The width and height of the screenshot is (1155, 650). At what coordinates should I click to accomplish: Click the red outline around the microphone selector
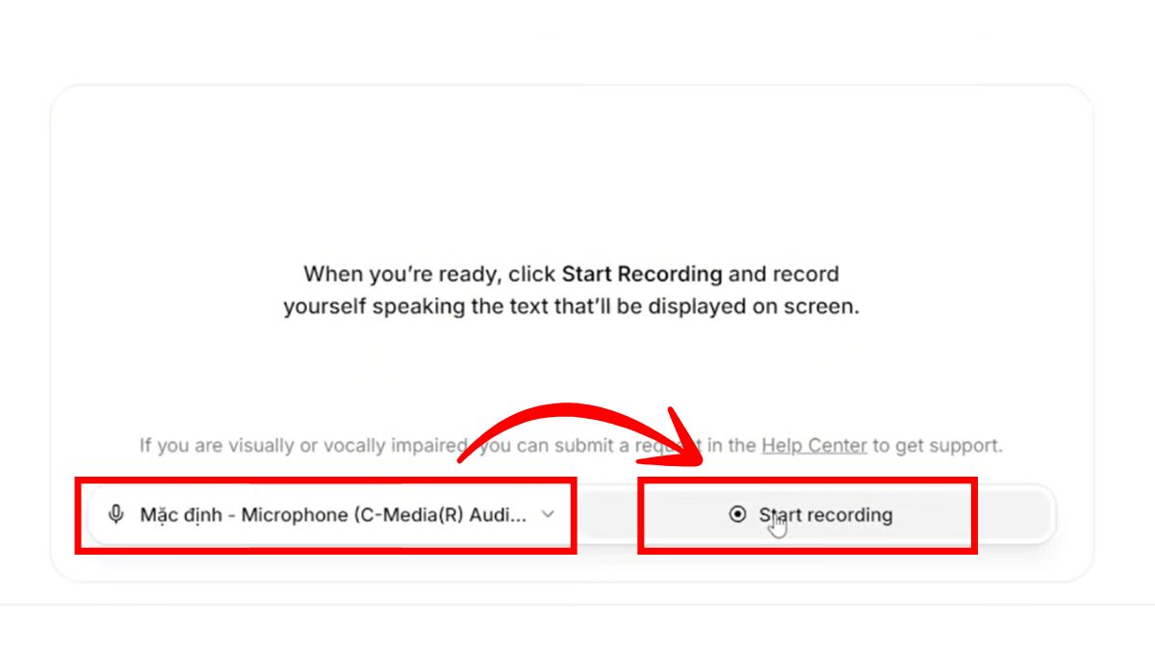click(325, 480)
